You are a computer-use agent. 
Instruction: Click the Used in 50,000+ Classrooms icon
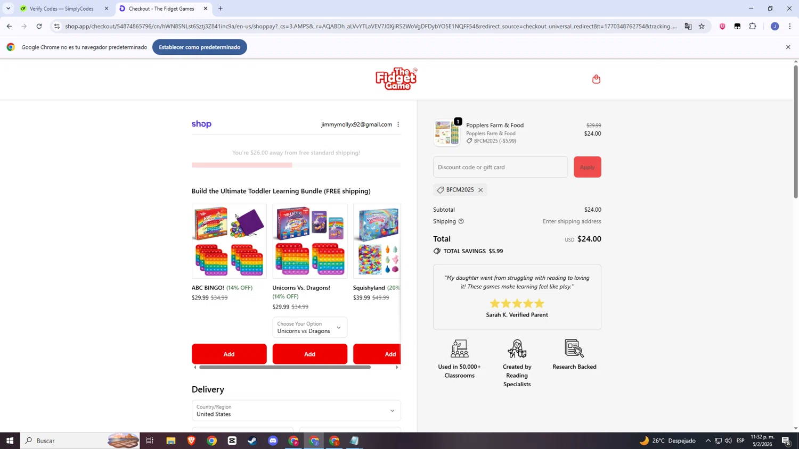coord(459,349)
